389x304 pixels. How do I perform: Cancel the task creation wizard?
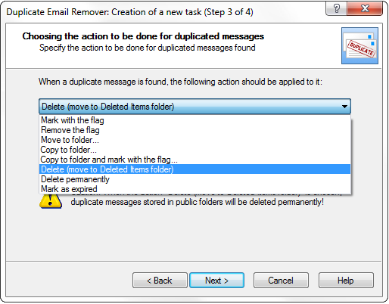click(x=281, y=280)
